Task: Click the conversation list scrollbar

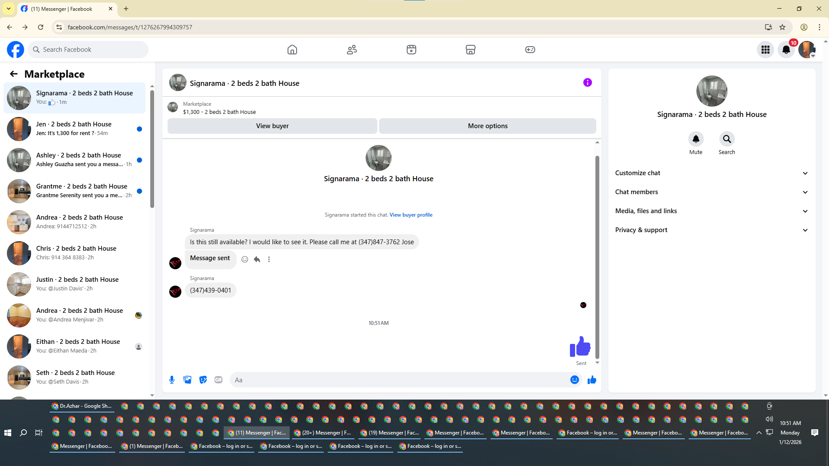Action: coord(152,149)
